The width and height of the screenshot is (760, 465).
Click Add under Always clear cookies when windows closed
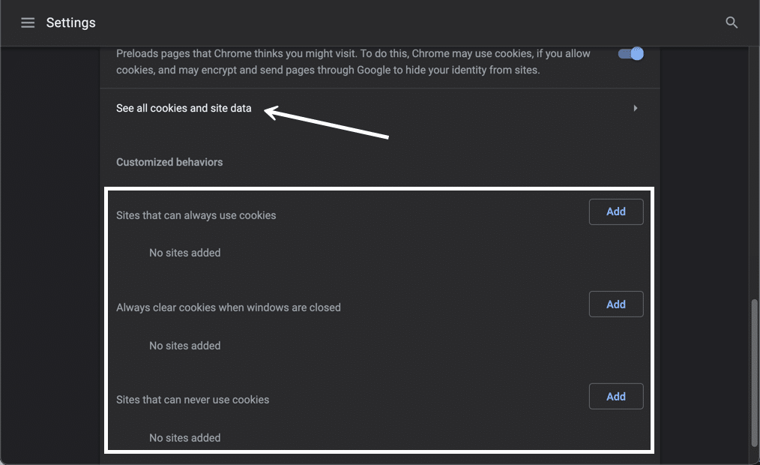click(615, 304)
